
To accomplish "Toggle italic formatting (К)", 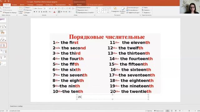I will tap(37, 12).
